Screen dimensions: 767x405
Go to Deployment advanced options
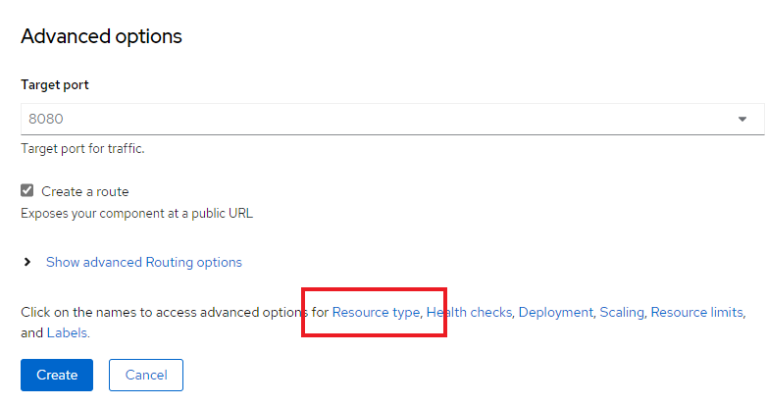555,312
